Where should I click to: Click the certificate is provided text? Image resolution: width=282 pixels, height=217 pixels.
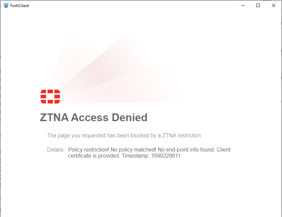pyautogui.click(x=94, y=156)
